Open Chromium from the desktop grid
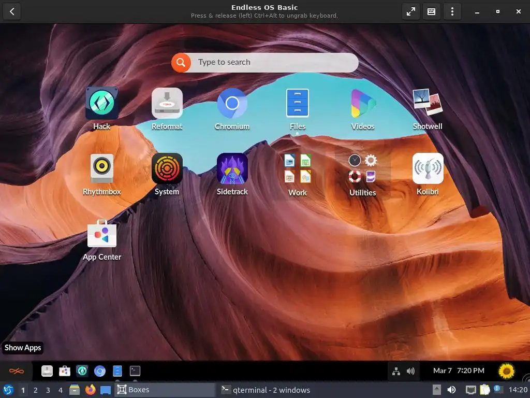This screenshot has height=398, width=530. (x=232, y=103)
